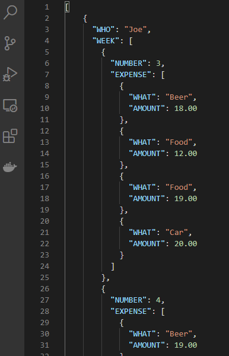Viewport: 229px width, 356px height.
Task: Open the Docker view
Action: [10, 167]
